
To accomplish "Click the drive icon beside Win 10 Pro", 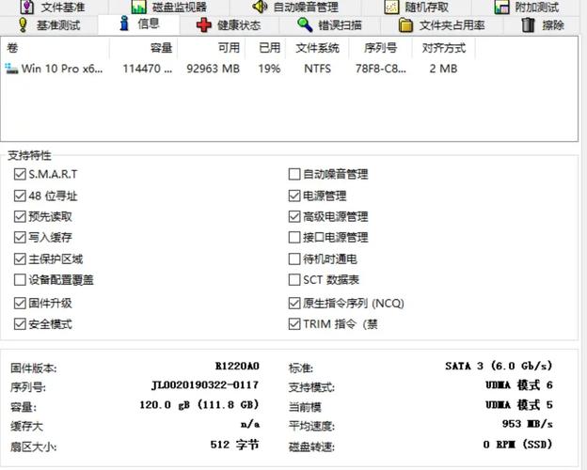I will point(11,69).
